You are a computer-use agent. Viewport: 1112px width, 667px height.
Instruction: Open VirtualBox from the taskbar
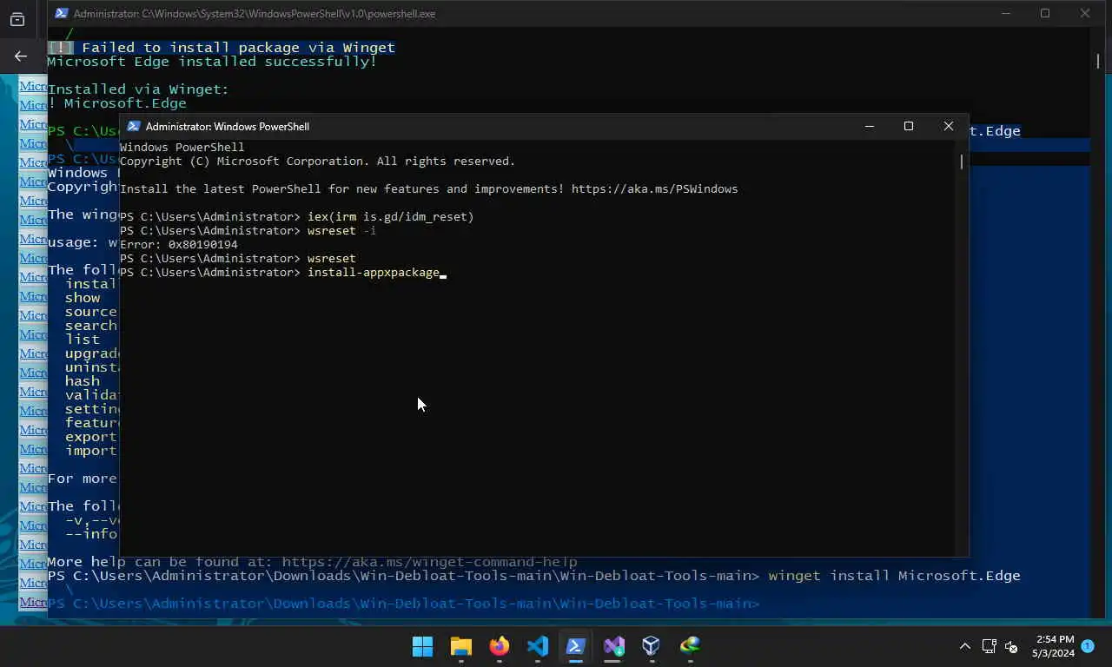click(652, 646)
